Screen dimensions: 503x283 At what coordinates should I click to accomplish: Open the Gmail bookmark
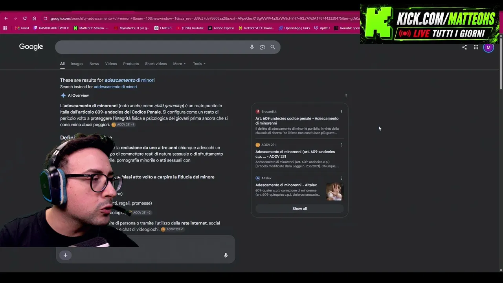click(22, 28)
